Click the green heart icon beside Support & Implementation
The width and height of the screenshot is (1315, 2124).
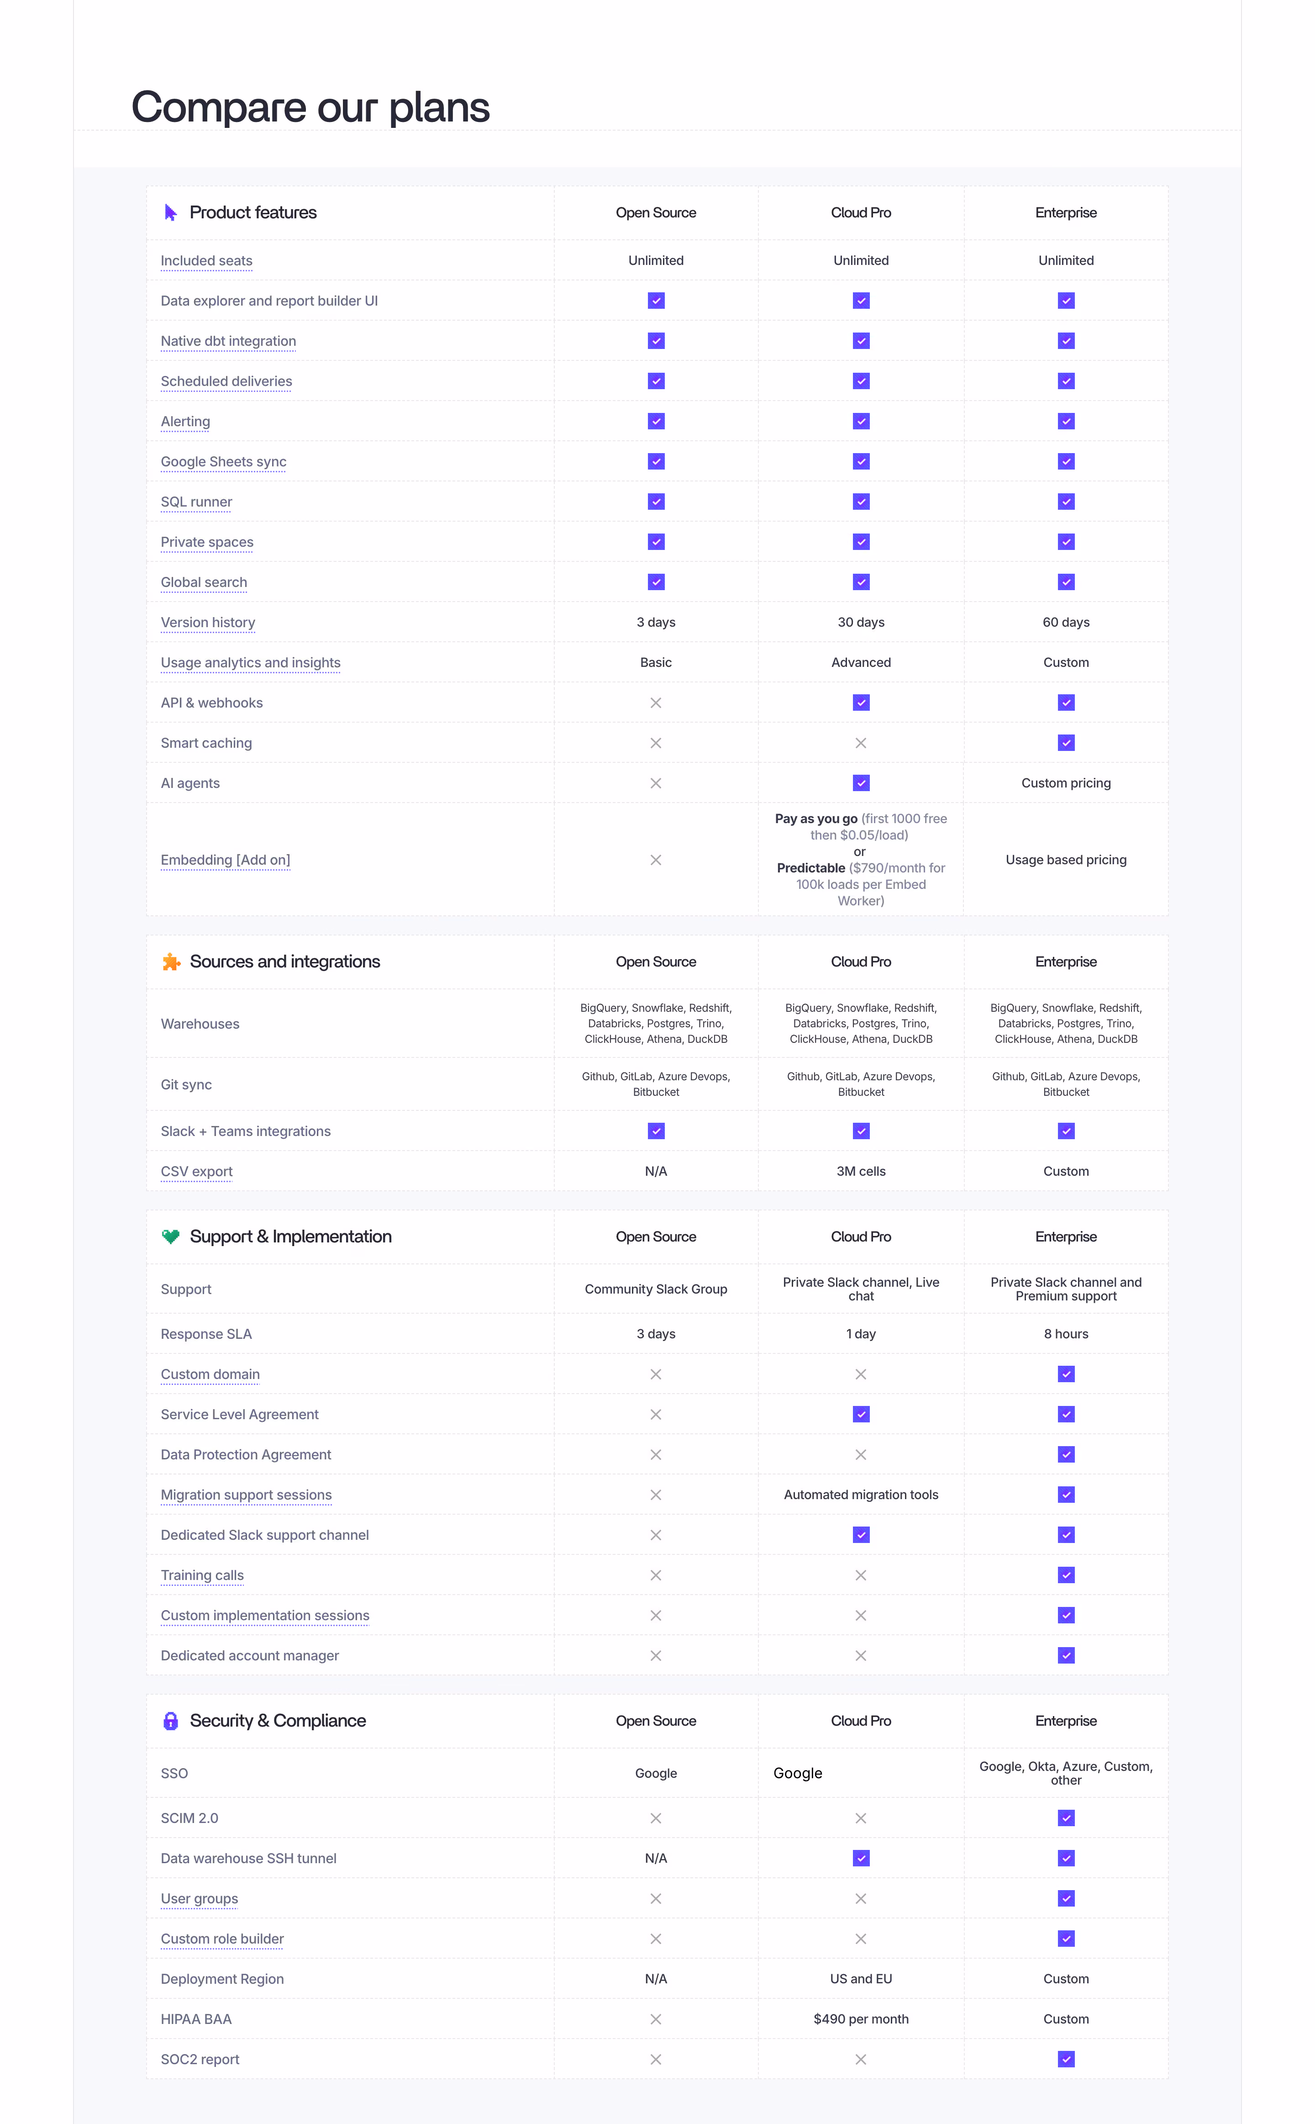click(170, 1237)
